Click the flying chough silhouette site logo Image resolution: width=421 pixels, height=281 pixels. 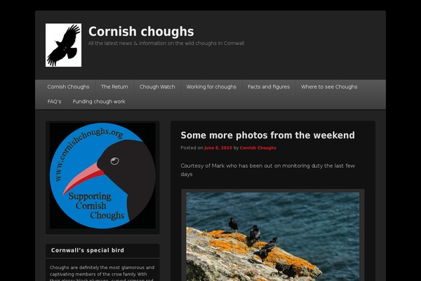pos(63,45)
